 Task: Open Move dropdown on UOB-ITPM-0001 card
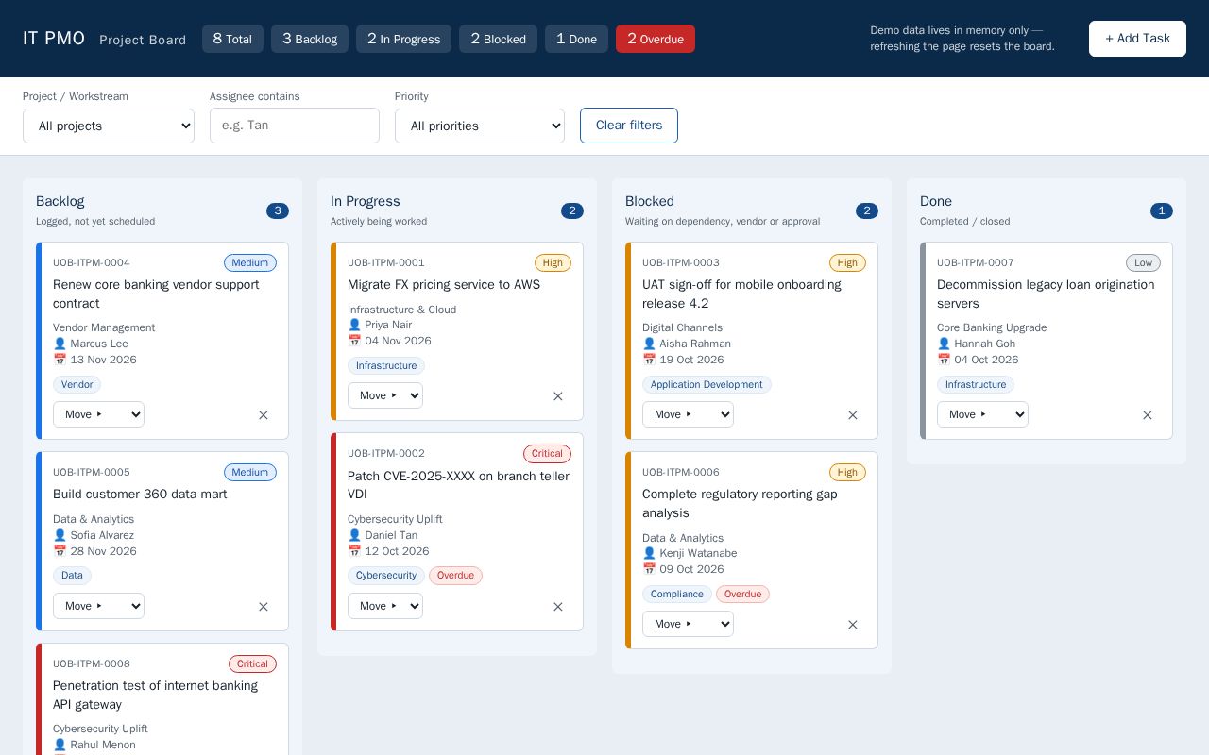point(385,395)
